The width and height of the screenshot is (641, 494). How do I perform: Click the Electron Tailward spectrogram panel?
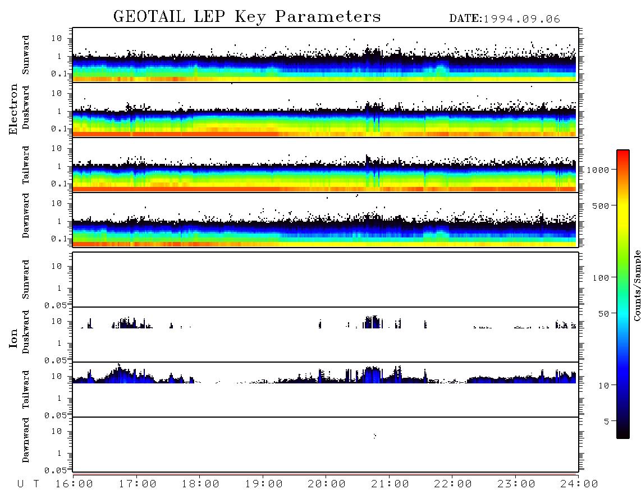[x=326, y=165]
